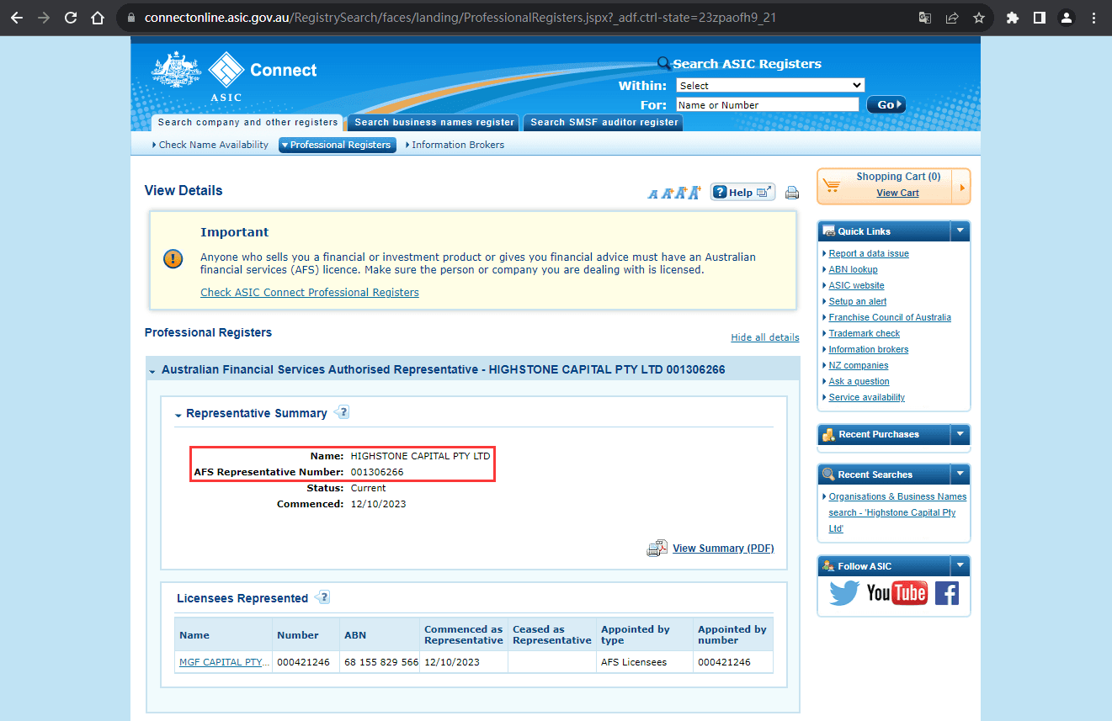Select the largest font size A

[x=694, y=193]
